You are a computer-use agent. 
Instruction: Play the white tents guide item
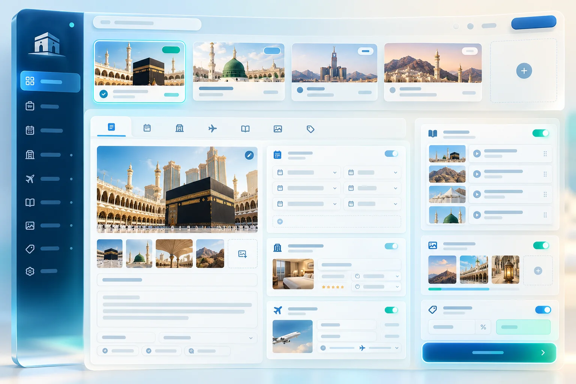click(x=477, y=194)
